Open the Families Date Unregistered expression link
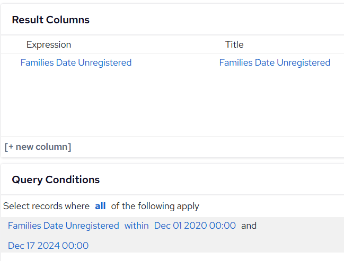Image resolution: width=344 pixels, height=261 pixels. 76,62
